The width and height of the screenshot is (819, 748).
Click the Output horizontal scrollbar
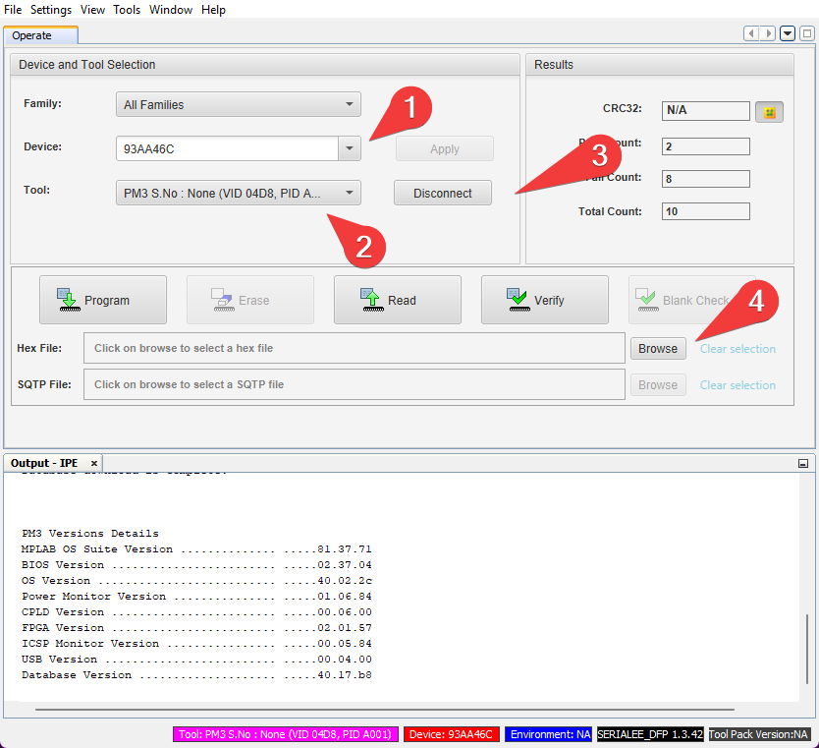[385, 710]
